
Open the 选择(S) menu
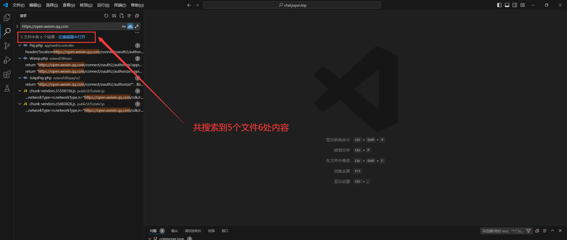coord(52,5)
